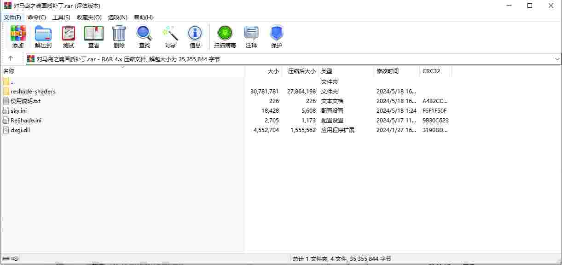Click the 注释 (Comment) toolbar icon

[x=251, y=33]
